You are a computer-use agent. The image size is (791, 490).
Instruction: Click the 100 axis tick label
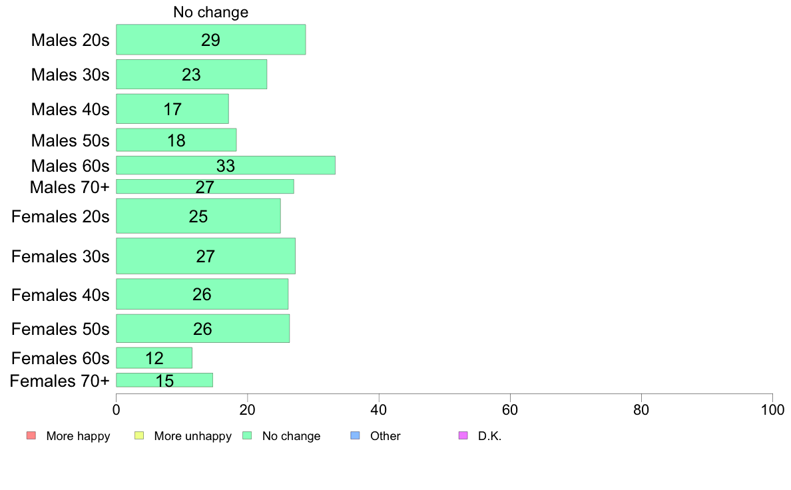772,409
